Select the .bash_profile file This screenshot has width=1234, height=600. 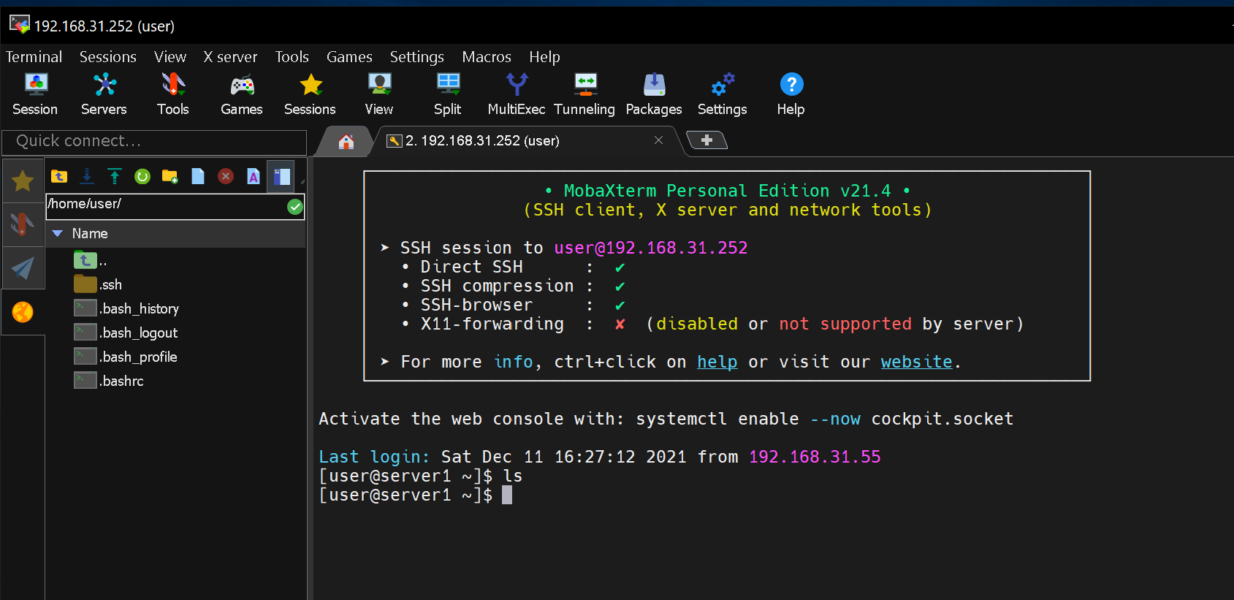tap(126, 357)
